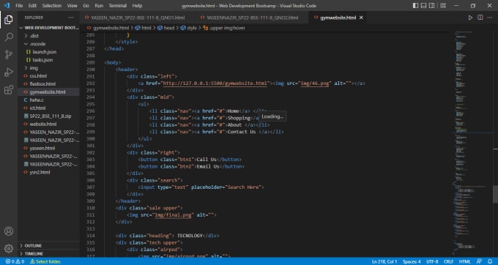Open the Explorer Views and More Actions ellipsis
Screen dimensions: 498x265
[x=71, y=18]
